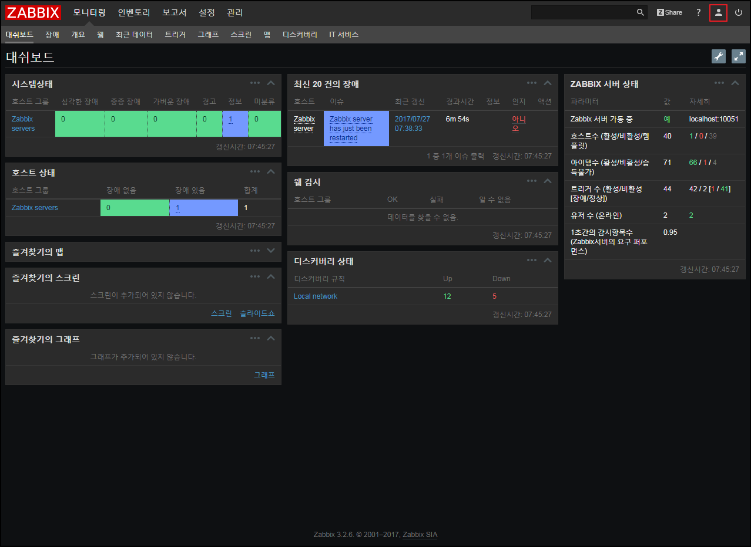Click the localhost:10051 value

point(714,119)
